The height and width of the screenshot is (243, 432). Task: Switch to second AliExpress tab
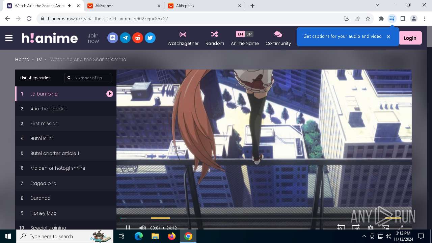tap(205, 5)
